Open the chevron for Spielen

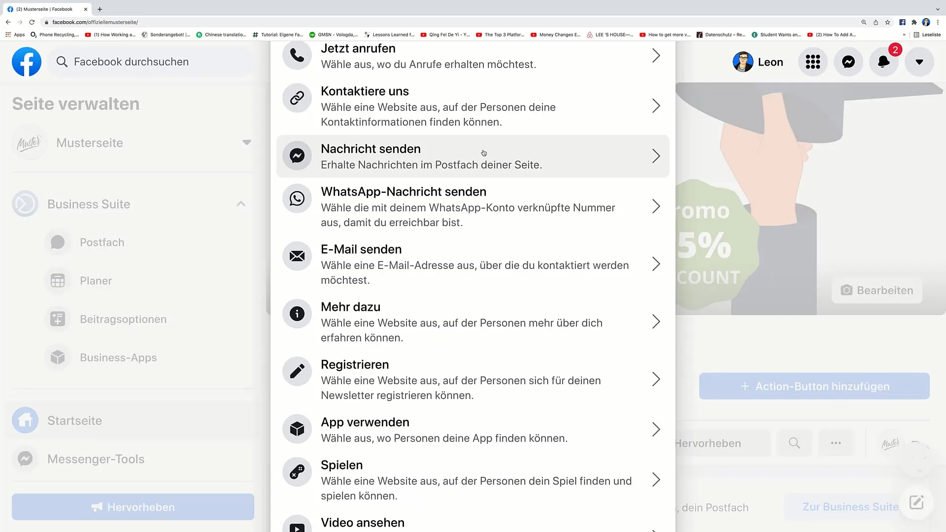(656, 480)
